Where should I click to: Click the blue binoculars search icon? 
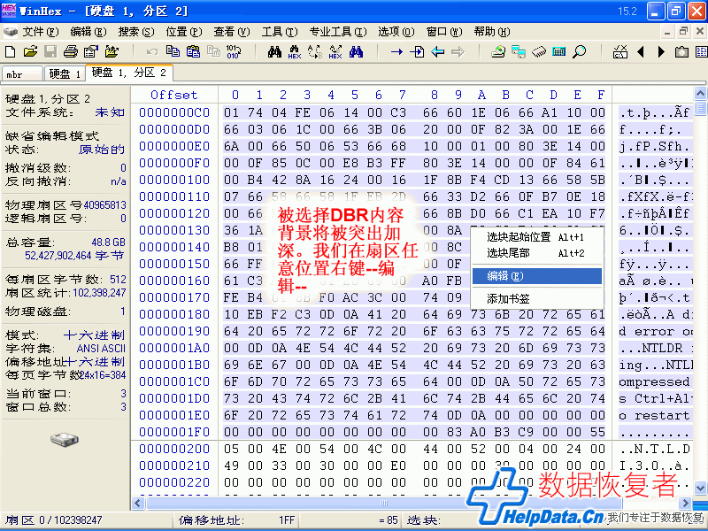click(356, 52)
